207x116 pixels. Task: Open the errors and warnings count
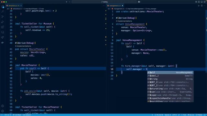(x=8, y=115)
